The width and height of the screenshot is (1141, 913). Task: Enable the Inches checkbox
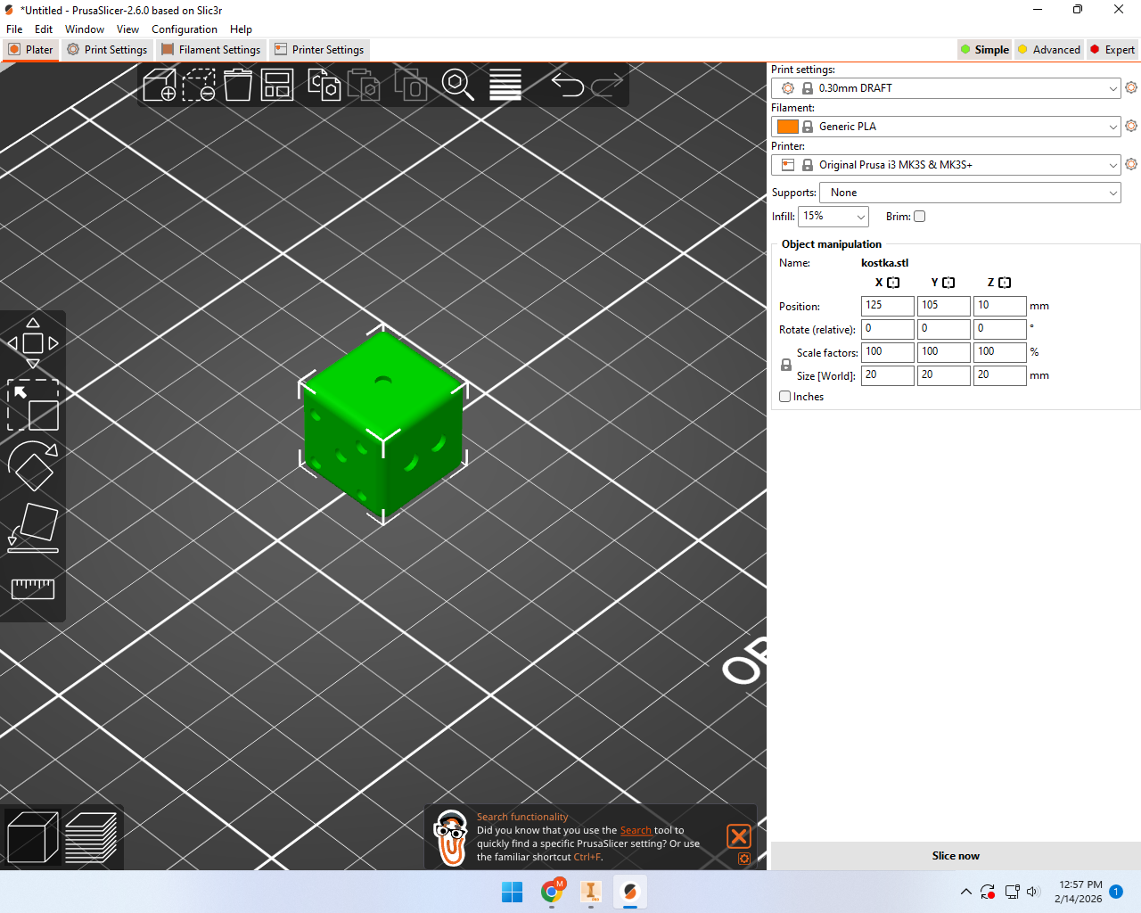tap(785, 397)
